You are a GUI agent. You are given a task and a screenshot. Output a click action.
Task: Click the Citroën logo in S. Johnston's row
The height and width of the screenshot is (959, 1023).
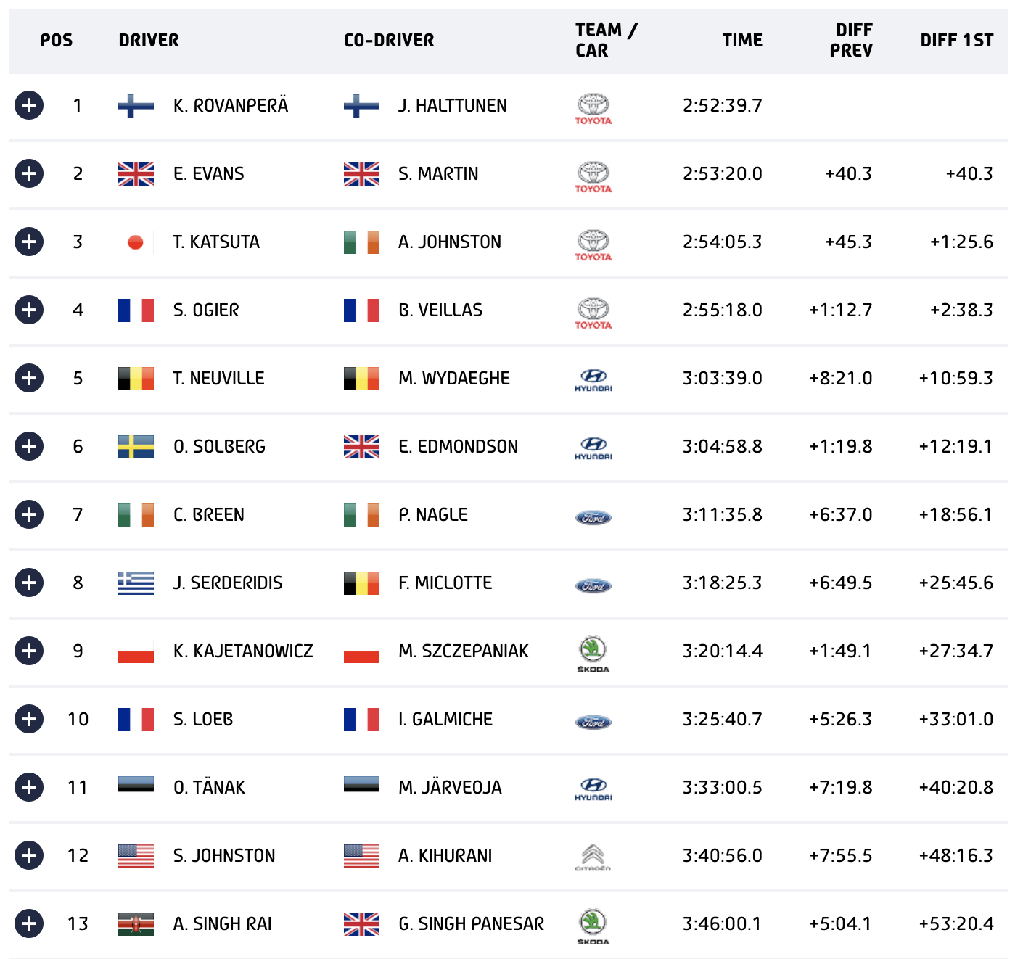(593, 857)
